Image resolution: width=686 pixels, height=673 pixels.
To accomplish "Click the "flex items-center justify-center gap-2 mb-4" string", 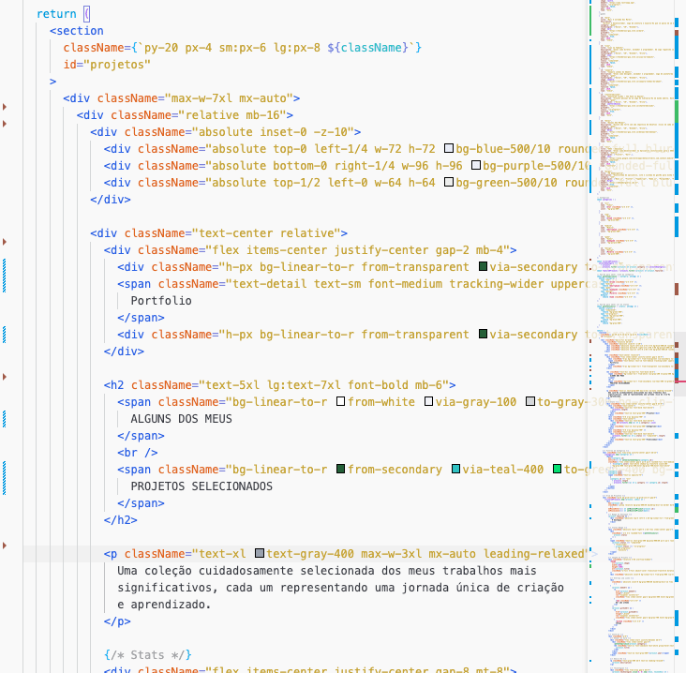I will pos(357,250).
